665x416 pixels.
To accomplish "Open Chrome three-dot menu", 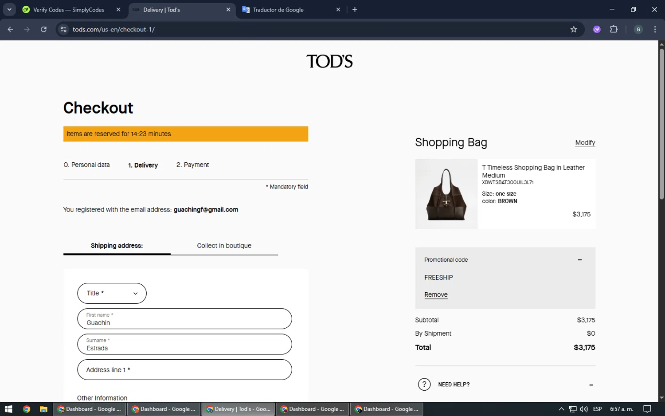I will pyautogui.click(x=655, y=29).
